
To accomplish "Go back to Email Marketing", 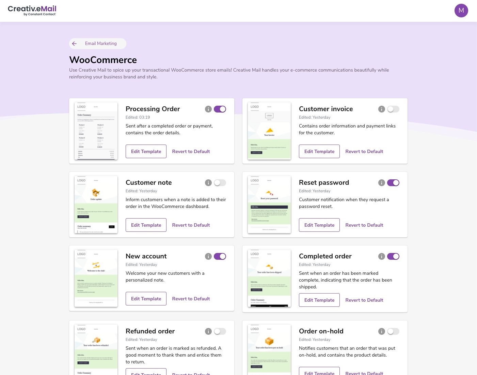I will click(x=97, y=44).
